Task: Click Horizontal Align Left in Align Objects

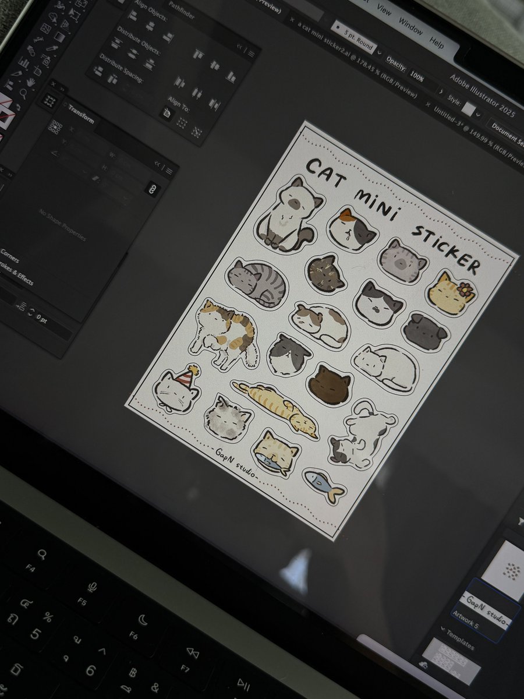Action: (x=133, y=15)
